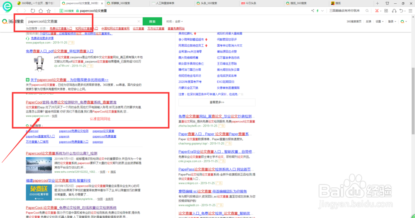Click the 免费咨询更多详情 link
Screen dimensions: 415x218
42,38
